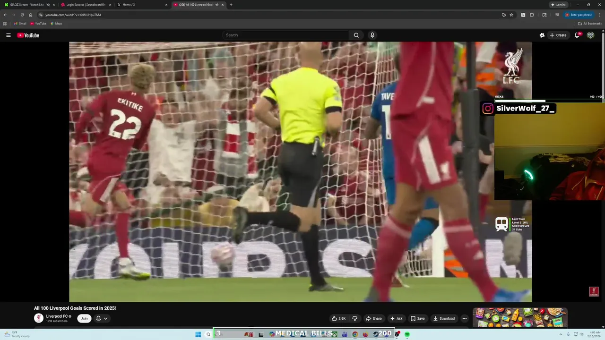605x340 pixels.
Task: Open the Liverpool FC channel avatar
Action: click(39, 318)
